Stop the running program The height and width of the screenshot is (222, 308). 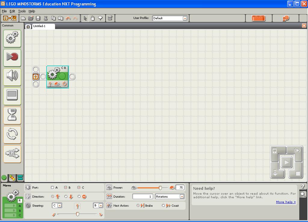(297, 173)
